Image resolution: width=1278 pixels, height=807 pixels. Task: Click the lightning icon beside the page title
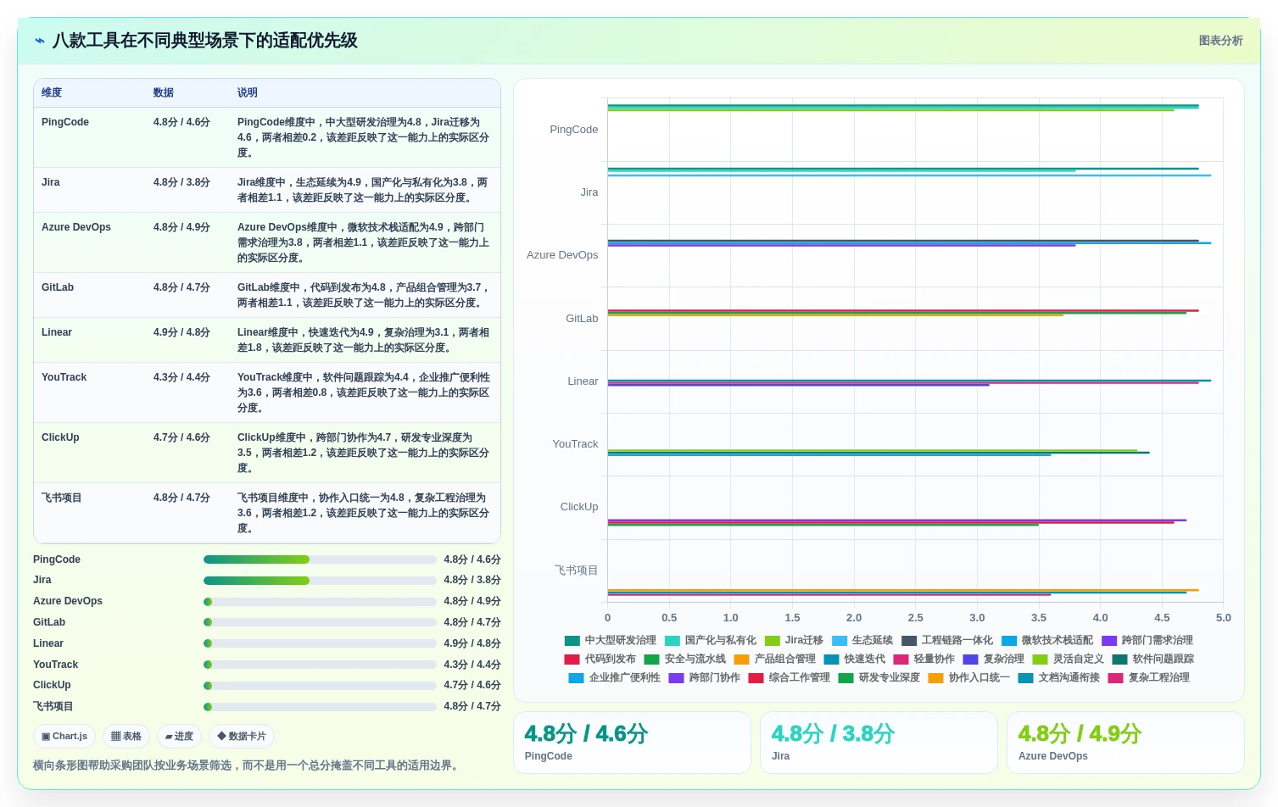(x=39, y=41)
